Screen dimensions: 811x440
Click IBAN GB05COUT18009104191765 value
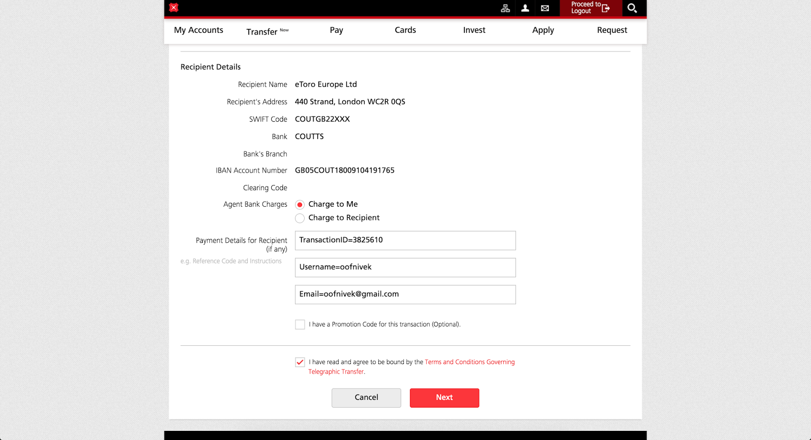coord(345,171)
